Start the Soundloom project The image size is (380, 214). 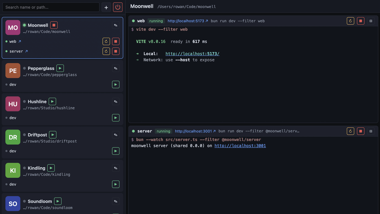[x=58, y=202]
